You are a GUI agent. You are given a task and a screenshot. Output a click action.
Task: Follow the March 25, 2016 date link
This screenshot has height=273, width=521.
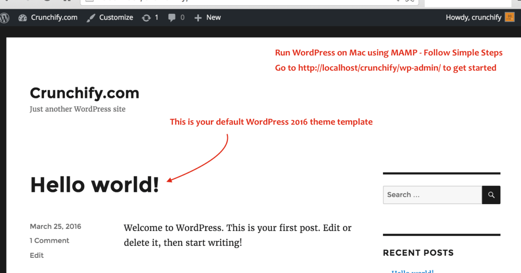[56, 227]
